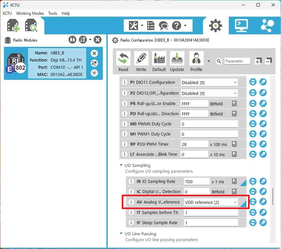This screenshot has width=281, height=249.
Task: Load Default firmware settings
Action: [159, 62]
